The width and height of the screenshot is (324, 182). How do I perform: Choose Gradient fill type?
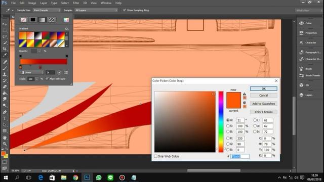click(x=42, y=20)
